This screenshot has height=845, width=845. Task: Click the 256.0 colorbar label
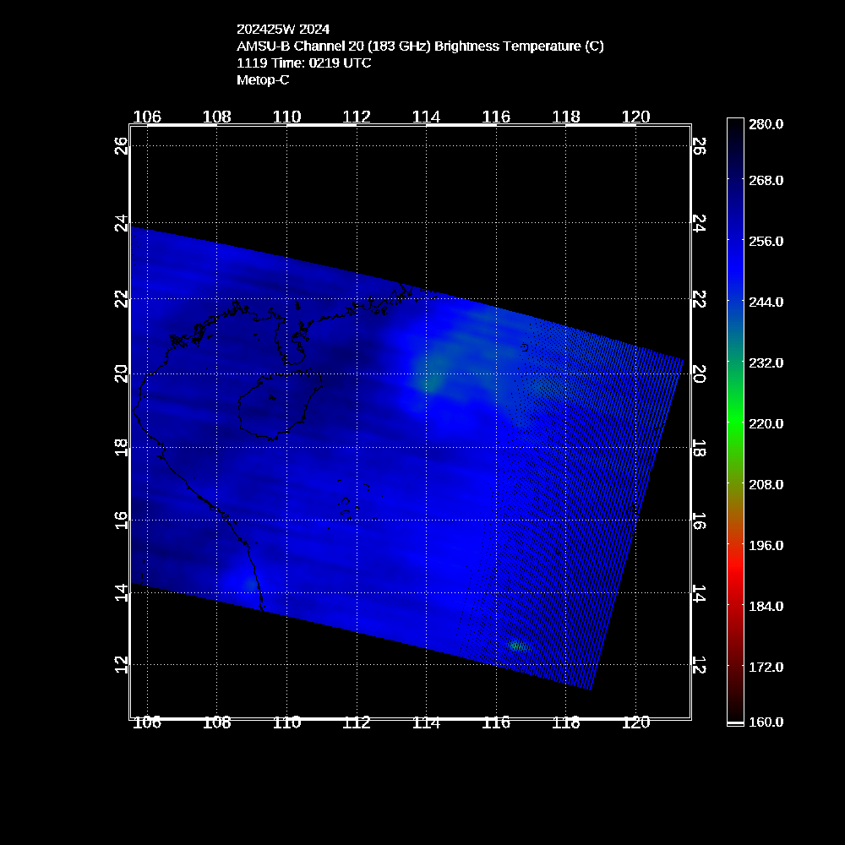pos(766,242)
